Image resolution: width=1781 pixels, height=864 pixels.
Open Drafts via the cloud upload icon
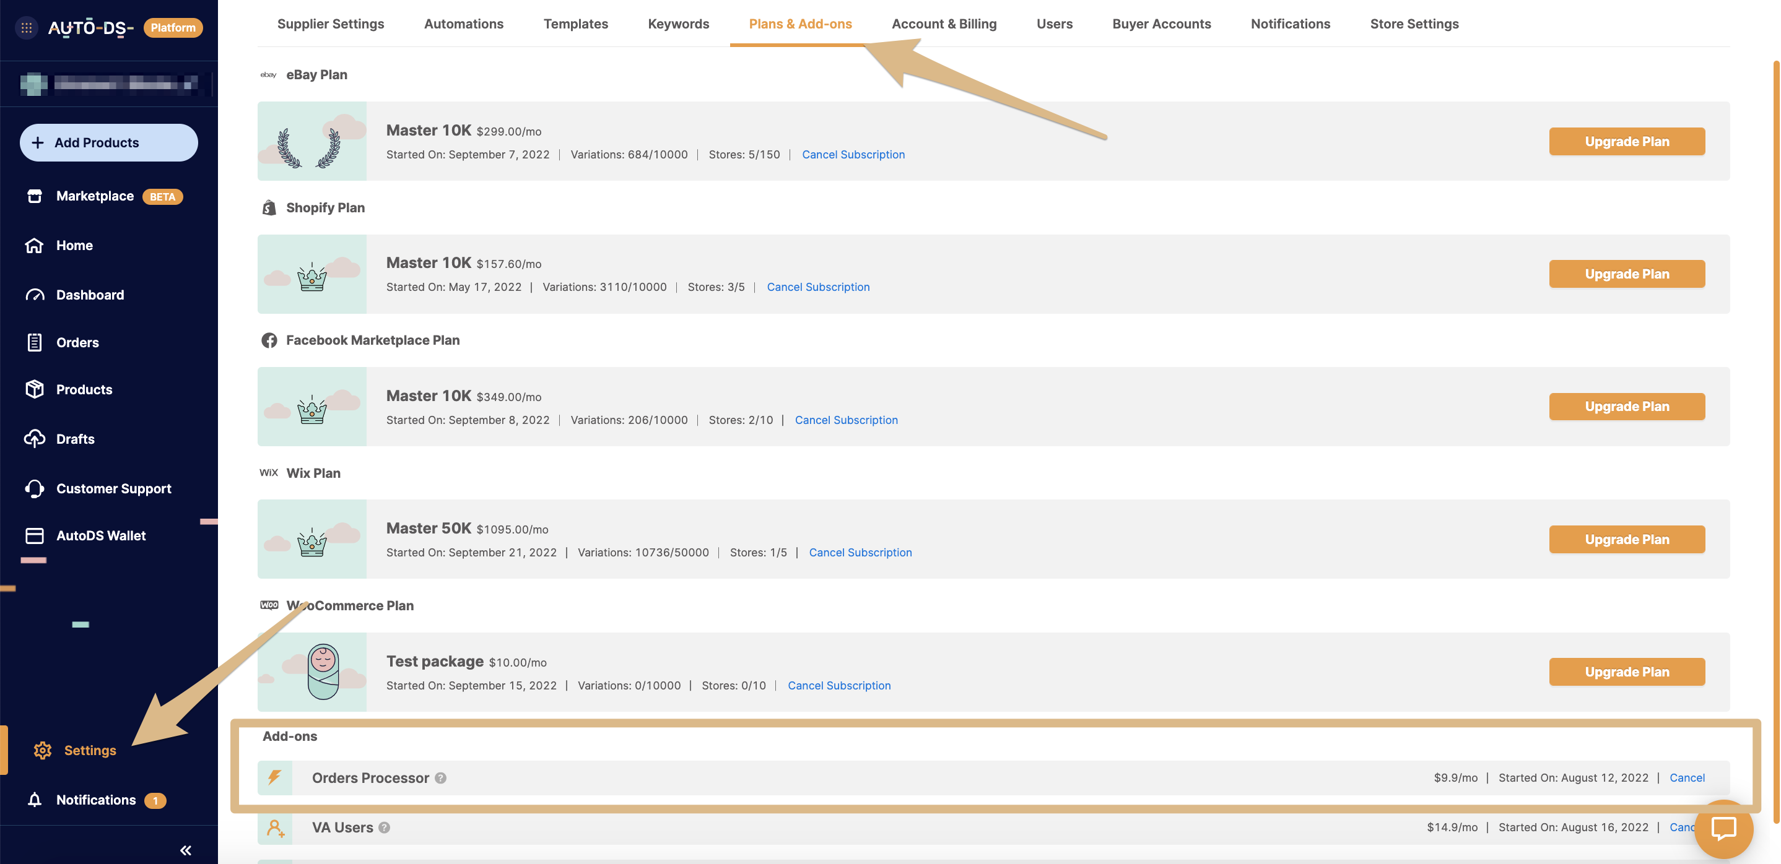coord(35,439)
